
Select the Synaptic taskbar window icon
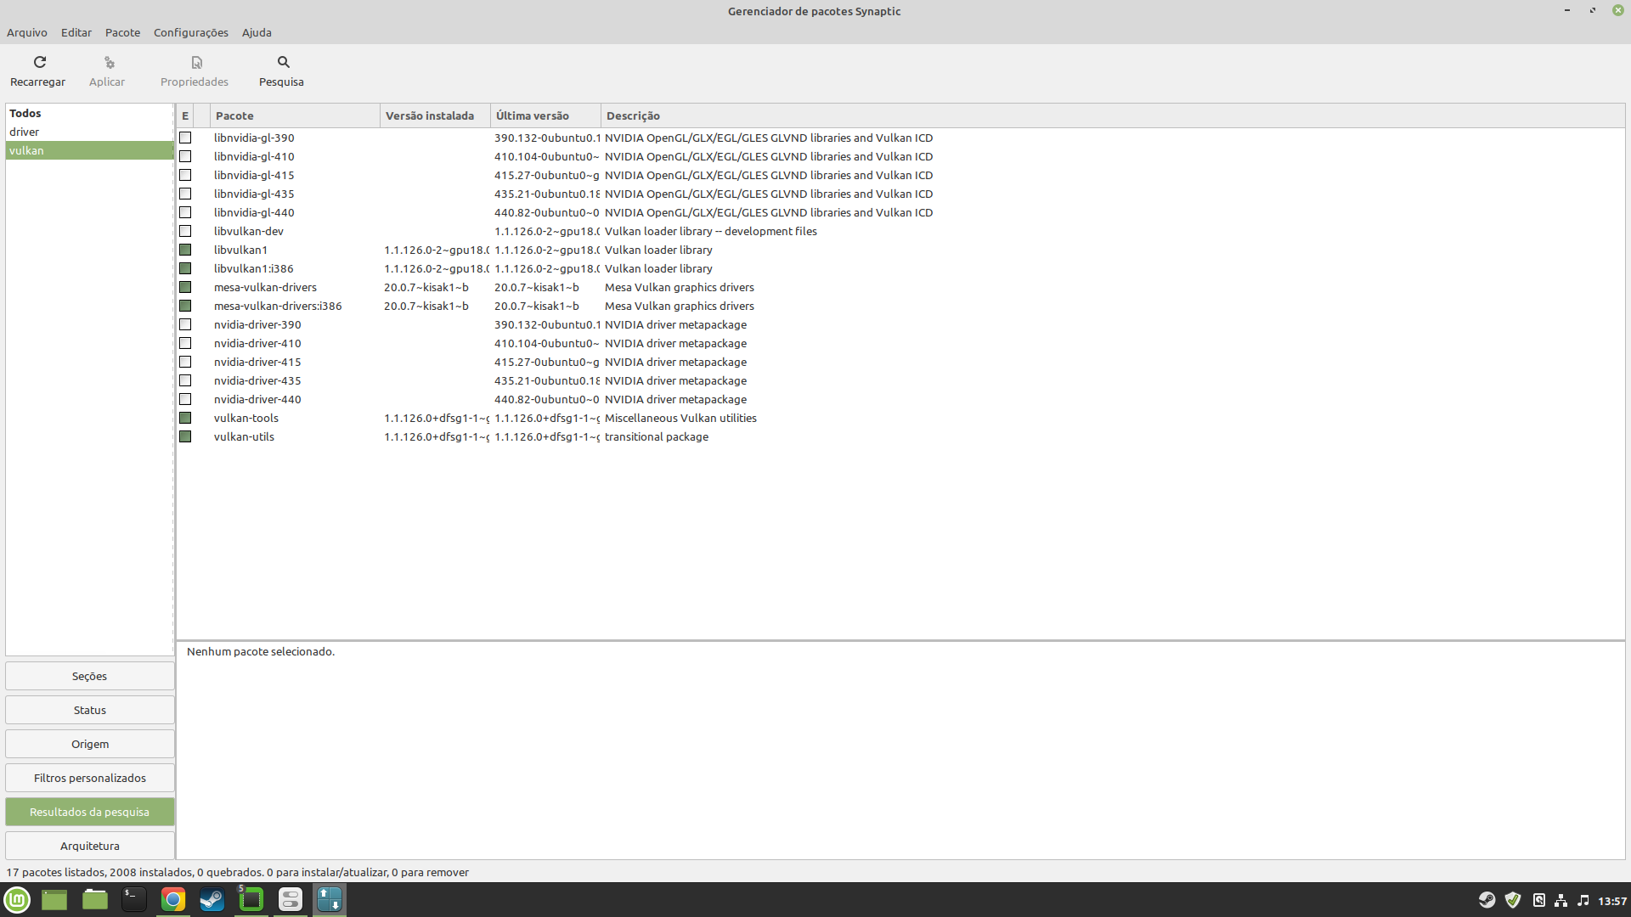pos(330,899)
